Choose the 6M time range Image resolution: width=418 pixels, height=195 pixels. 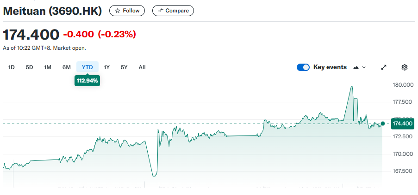(x=67, y=67)
